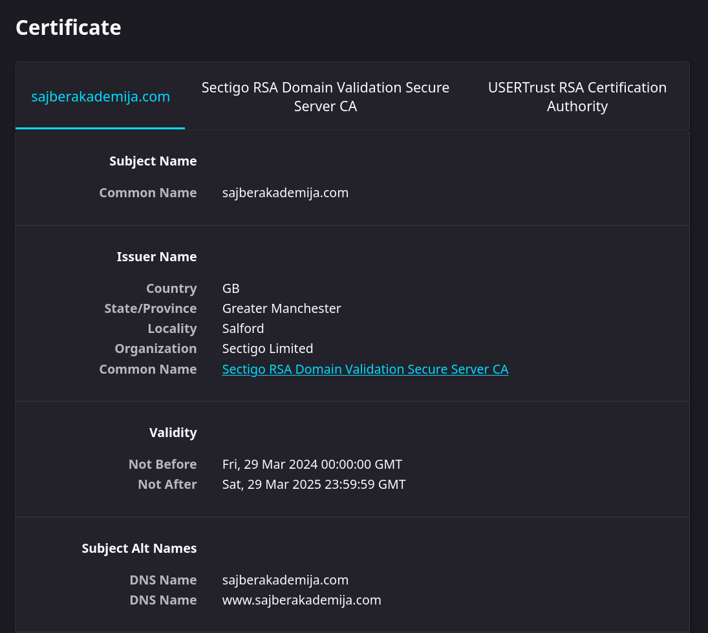
Task: Select the subject common name value sajberakademija.com
Action: (285, 193)
